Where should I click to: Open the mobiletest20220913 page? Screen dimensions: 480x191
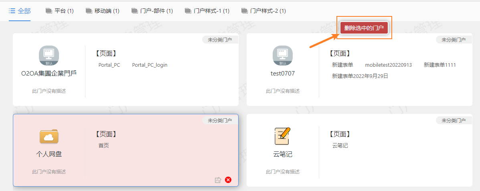tap(388, 65)
